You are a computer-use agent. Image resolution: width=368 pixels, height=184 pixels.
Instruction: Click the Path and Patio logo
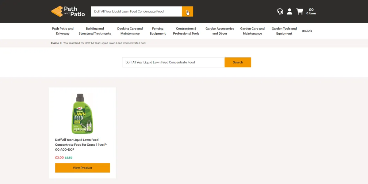click(68, 11)
